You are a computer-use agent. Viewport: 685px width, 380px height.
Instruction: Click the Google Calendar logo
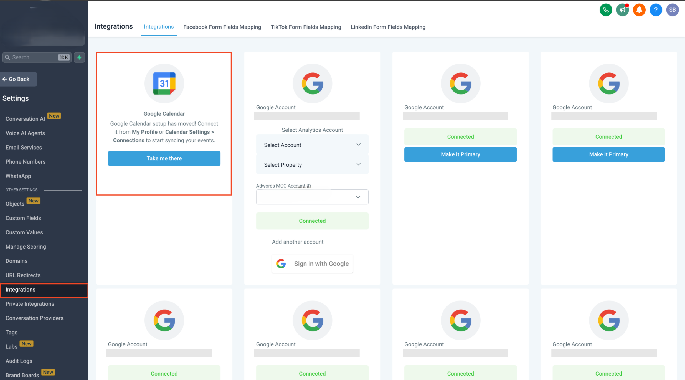[x=164, y=83]
